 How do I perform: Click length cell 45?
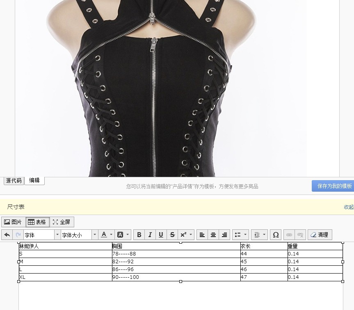coord(264,262)
